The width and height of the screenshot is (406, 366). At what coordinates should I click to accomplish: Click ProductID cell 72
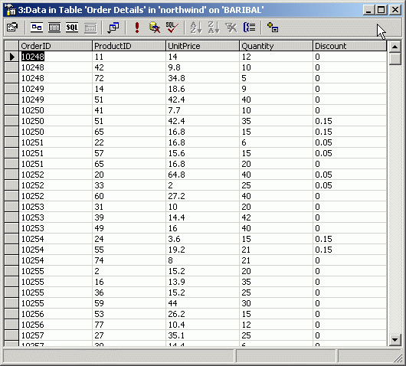click(x=129, y=78)
